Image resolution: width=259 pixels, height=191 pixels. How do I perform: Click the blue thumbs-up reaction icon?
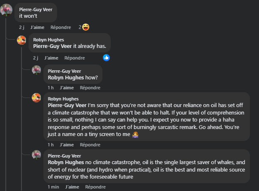107,57
